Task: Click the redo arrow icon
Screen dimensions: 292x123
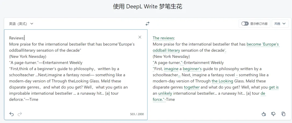Action: pyautogui.click(x=19, y=114)
